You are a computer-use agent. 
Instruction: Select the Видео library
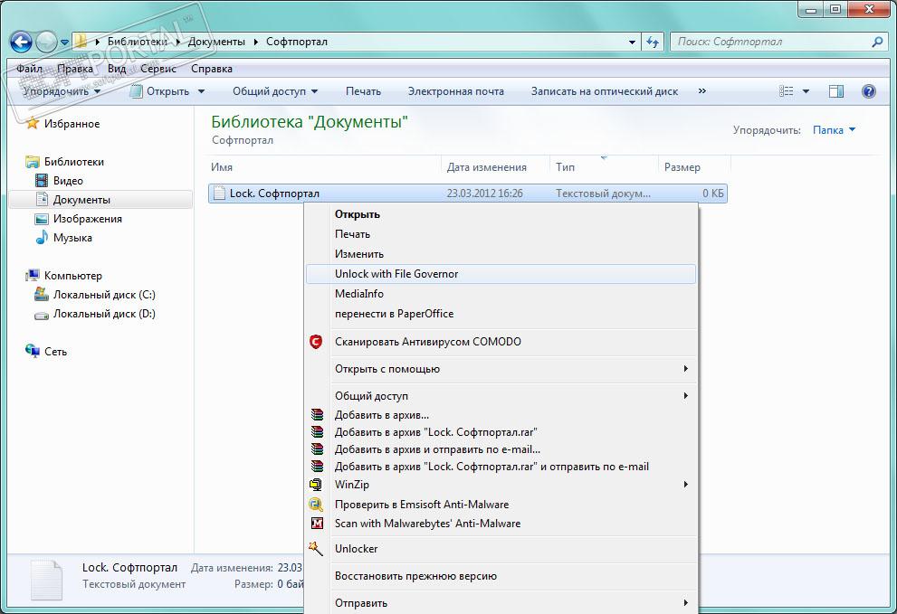[68, 181]
